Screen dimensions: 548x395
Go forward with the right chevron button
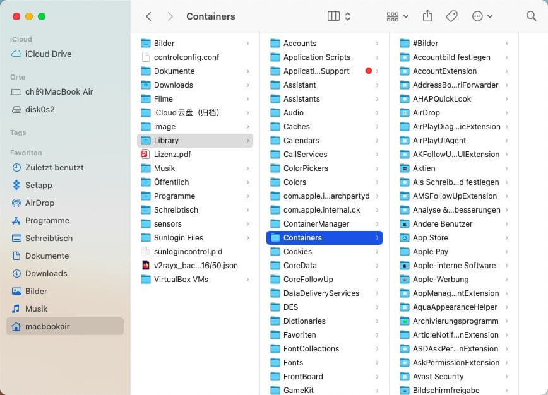pyautogui.click(x=170, y=16)
